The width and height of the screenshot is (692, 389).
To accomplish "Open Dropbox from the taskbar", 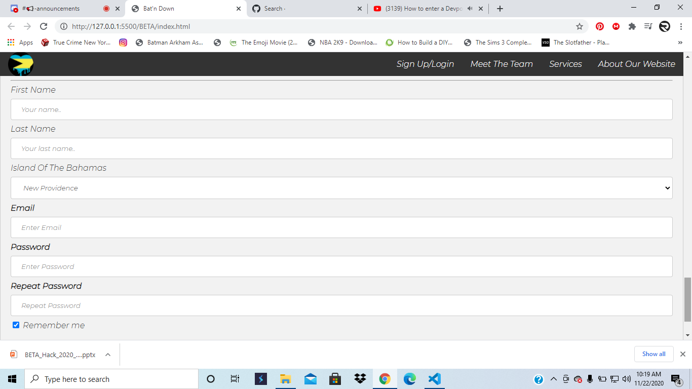I will point(360,379).
